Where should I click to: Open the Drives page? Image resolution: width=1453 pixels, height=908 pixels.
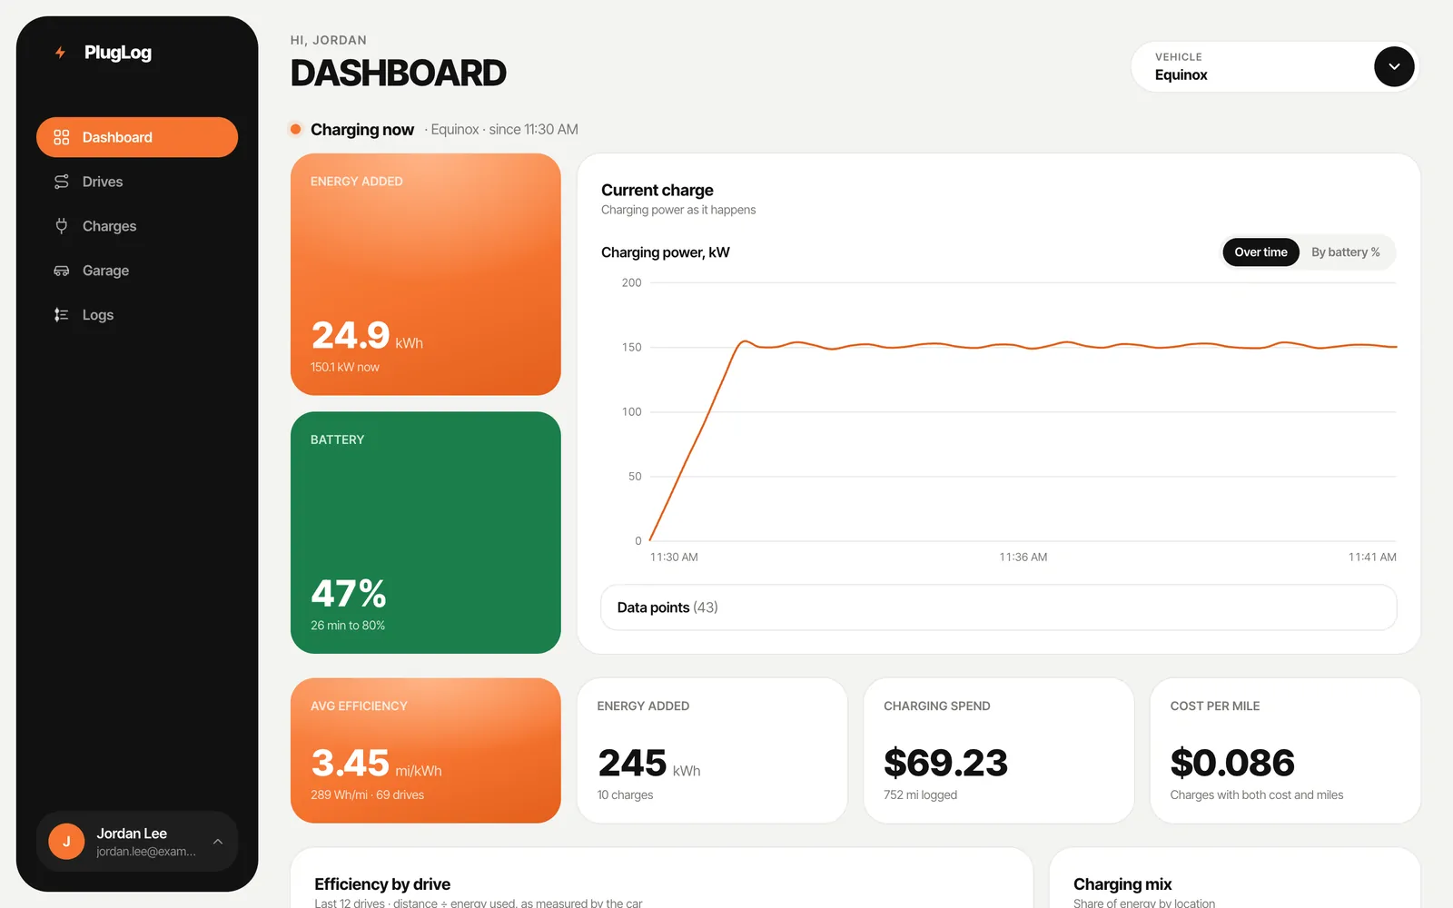[137, 182]
